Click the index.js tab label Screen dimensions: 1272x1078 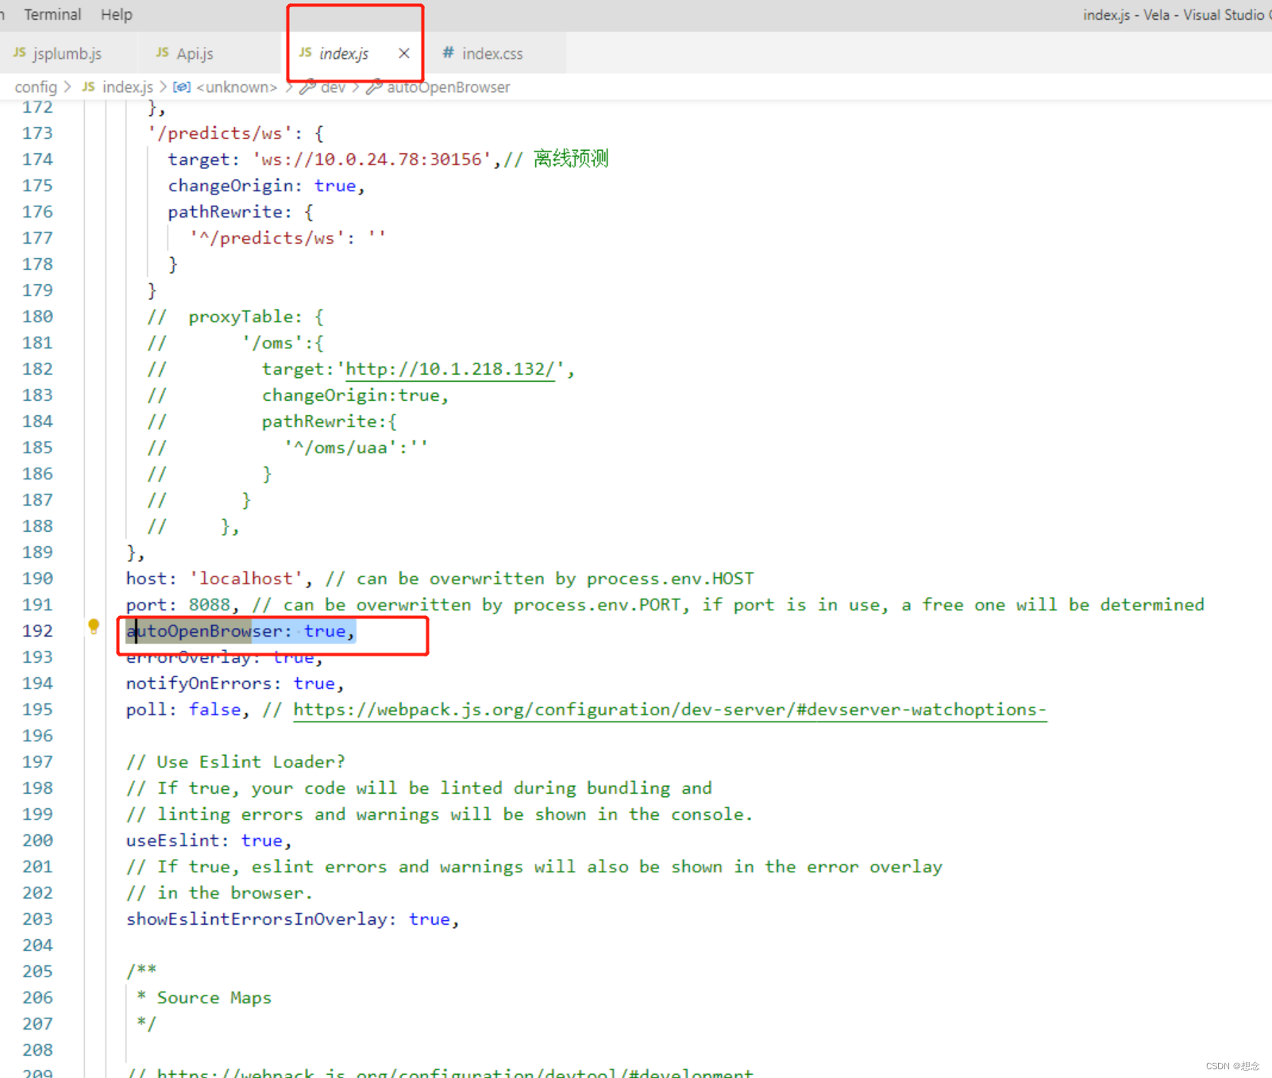point(344,53)
